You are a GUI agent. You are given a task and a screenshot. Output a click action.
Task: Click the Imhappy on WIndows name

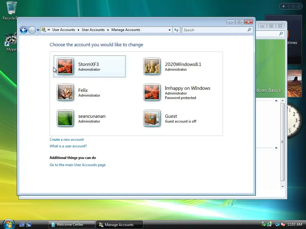click(x=188, y=88)
